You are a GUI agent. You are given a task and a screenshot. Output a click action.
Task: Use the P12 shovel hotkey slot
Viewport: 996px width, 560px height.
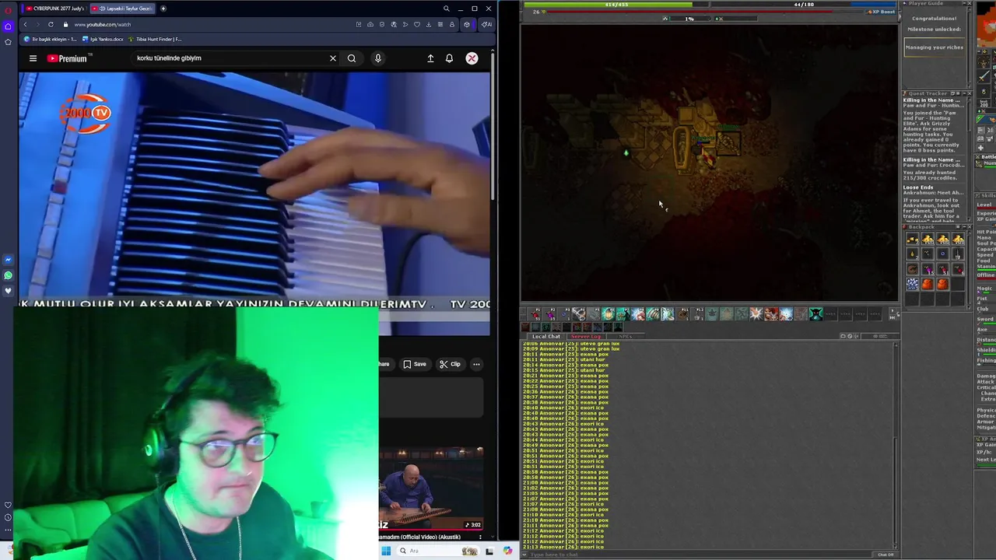pyautogui.click(x=698, y=314)
